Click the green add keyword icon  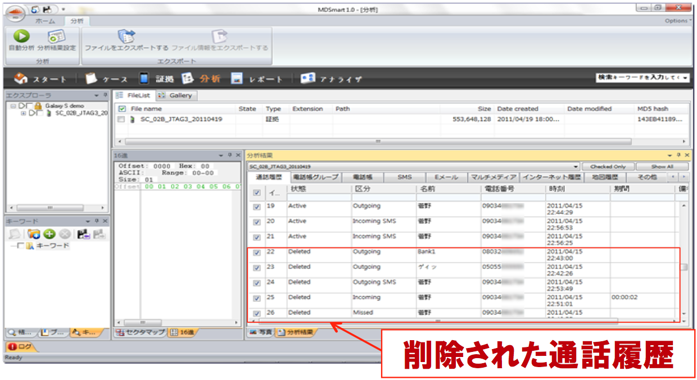(x=49, y=235)
